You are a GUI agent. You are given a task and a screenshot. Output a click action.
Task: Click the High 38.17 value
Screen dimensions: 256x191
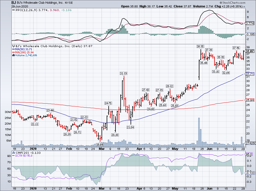coord(147,6)
